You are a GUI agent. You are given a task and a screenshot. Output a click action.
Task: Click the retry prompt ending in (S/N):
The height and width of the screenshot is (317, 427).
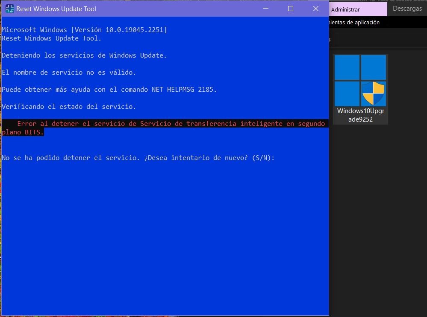click(138, 158)
